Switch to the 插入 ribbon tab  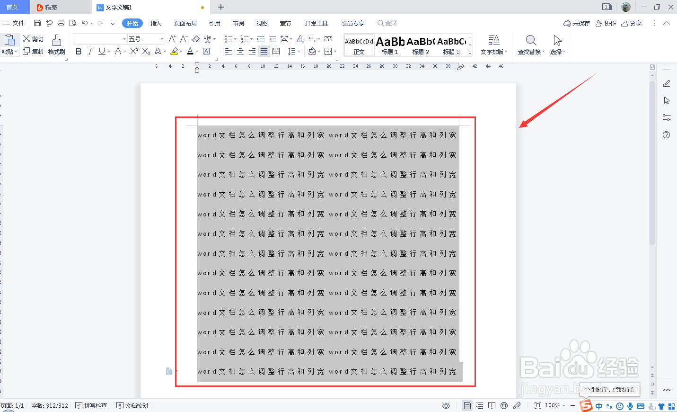click(156, 23)
